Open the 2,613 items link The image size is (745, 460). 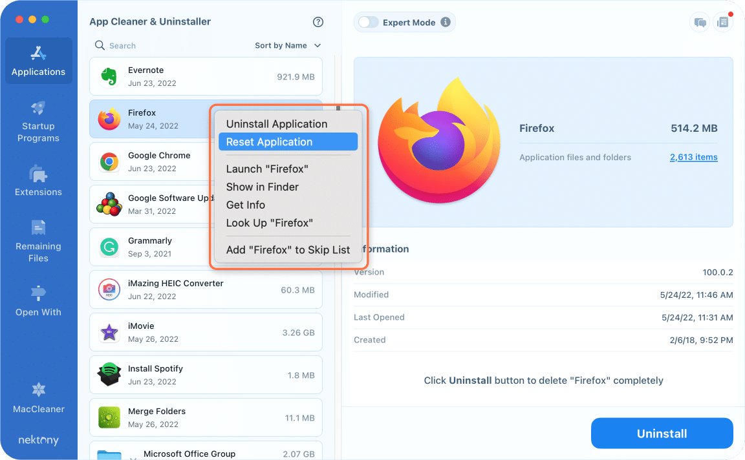pos(694,157)
